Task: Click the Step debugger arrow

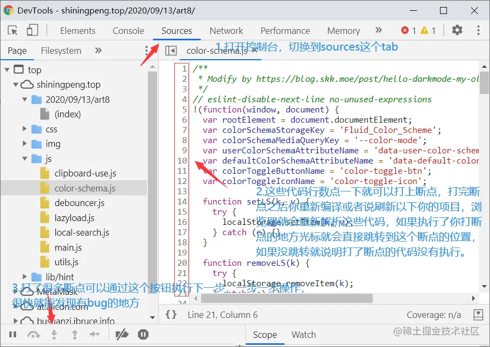Action: tap(94, 335)
